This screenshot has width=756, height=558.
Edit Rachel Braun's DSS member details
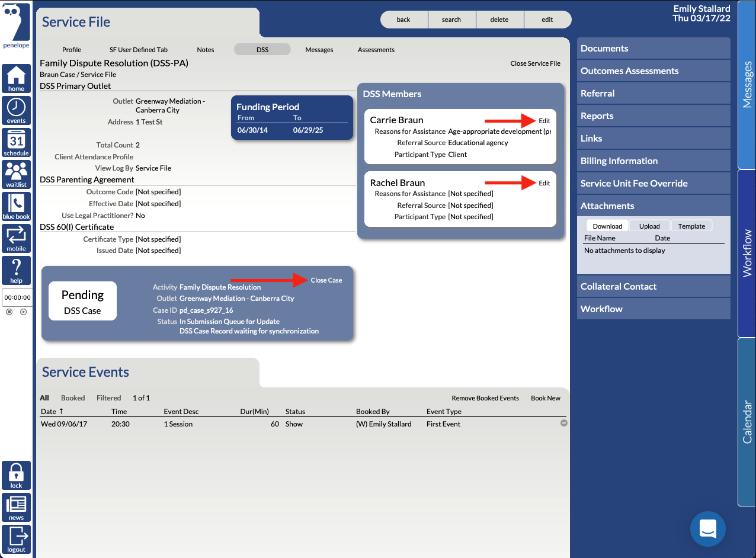coord(544,183)
